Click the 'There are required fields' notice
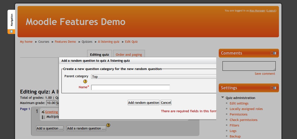This screenshot has height=139, width=297. coord(188,111)
